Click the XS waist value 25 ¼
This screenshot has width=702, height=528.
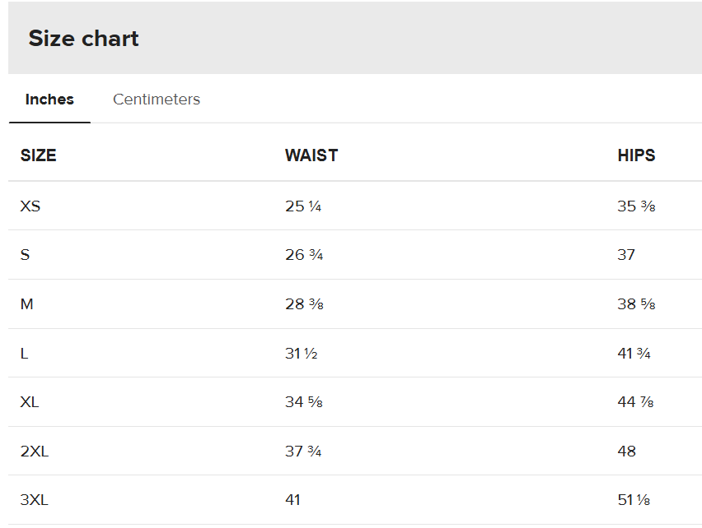[x=303, y=206]
